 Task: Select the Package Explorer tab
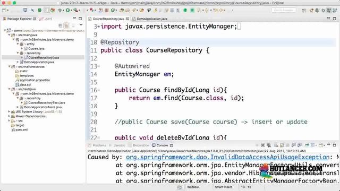[19, 19]
